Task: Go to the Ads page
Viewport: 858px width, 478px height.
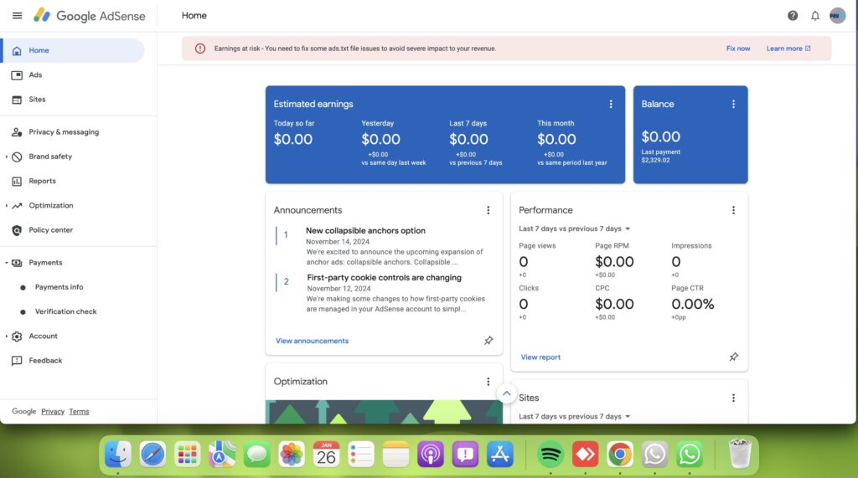Action: tap(35, 75)
